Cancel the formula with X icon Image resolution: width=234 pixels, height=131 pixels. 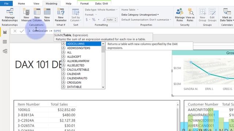[15, 31]
